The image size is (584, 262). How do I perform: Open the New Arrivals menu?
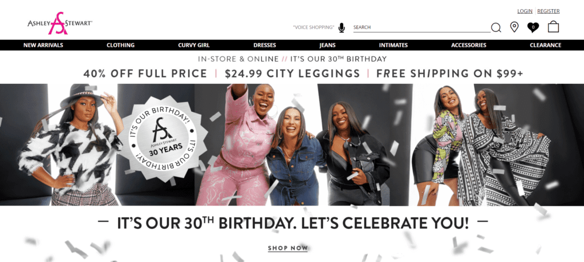click(x=43, y=45)
